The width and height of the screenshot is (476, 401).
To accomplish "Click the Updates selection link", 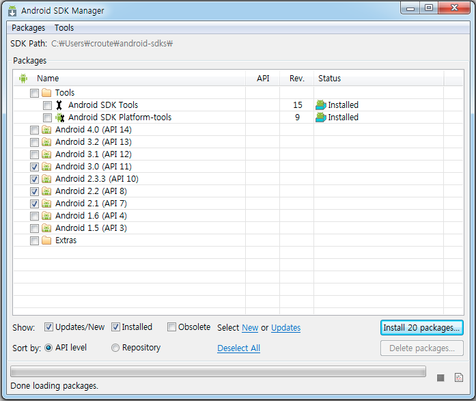I will (x=285, y=327).
